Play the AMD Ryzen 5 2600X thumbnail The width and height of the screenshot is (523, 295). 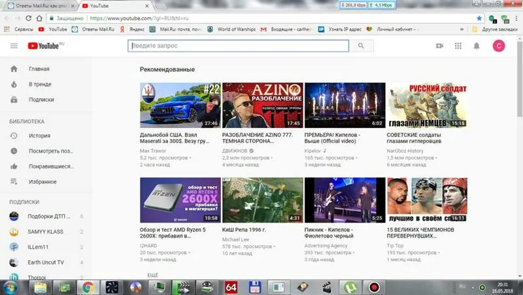click(180, 200)
